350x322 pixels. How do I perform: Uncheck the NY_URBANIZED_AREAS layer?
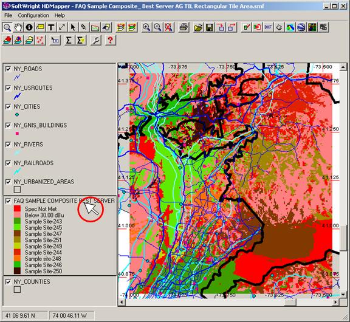(8, 182)
